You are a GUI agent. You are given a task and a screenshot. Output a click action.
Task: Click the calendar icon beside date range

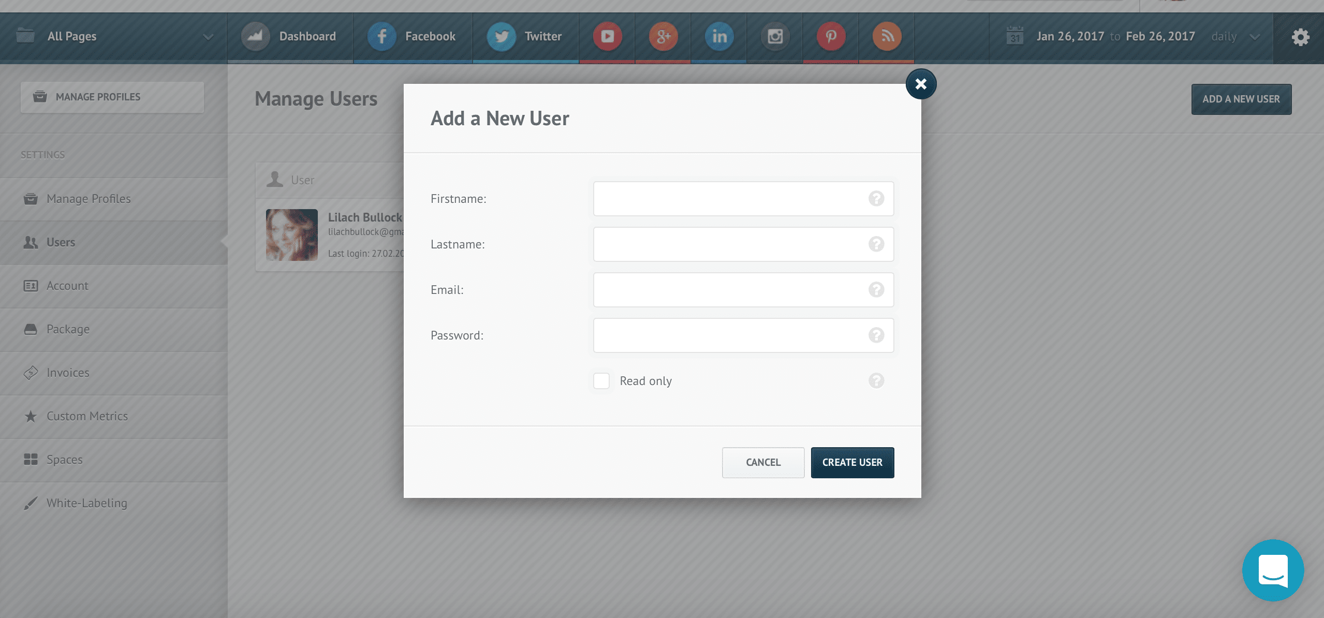tap(1014, 36)
